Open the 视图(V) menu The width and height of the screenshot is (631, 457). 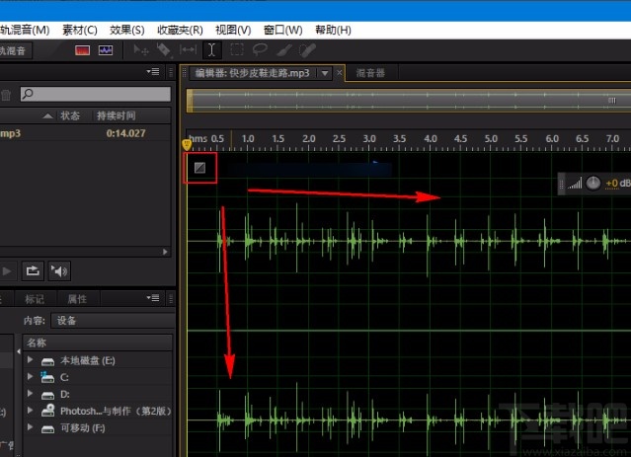pos(233,31)
